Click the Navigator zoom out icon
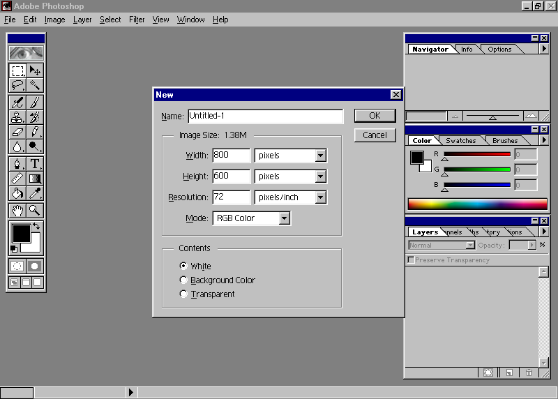The height and width of the screenshot is (399, 558). [x=455, y=116]
